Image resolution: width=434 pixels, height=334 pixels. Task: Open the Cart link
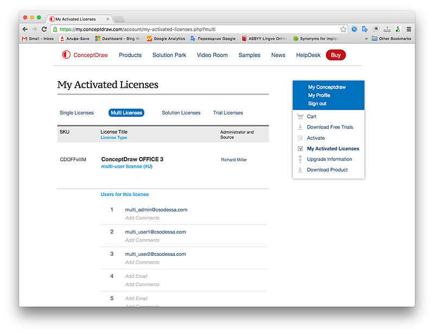click(311, 117)
